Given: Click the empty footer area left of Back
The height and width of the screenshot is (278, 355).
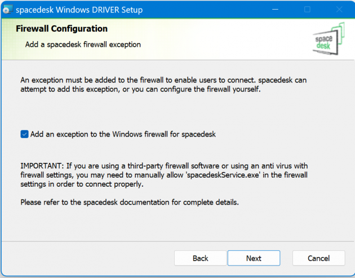Looking at the screenshot, I should 85,258.
